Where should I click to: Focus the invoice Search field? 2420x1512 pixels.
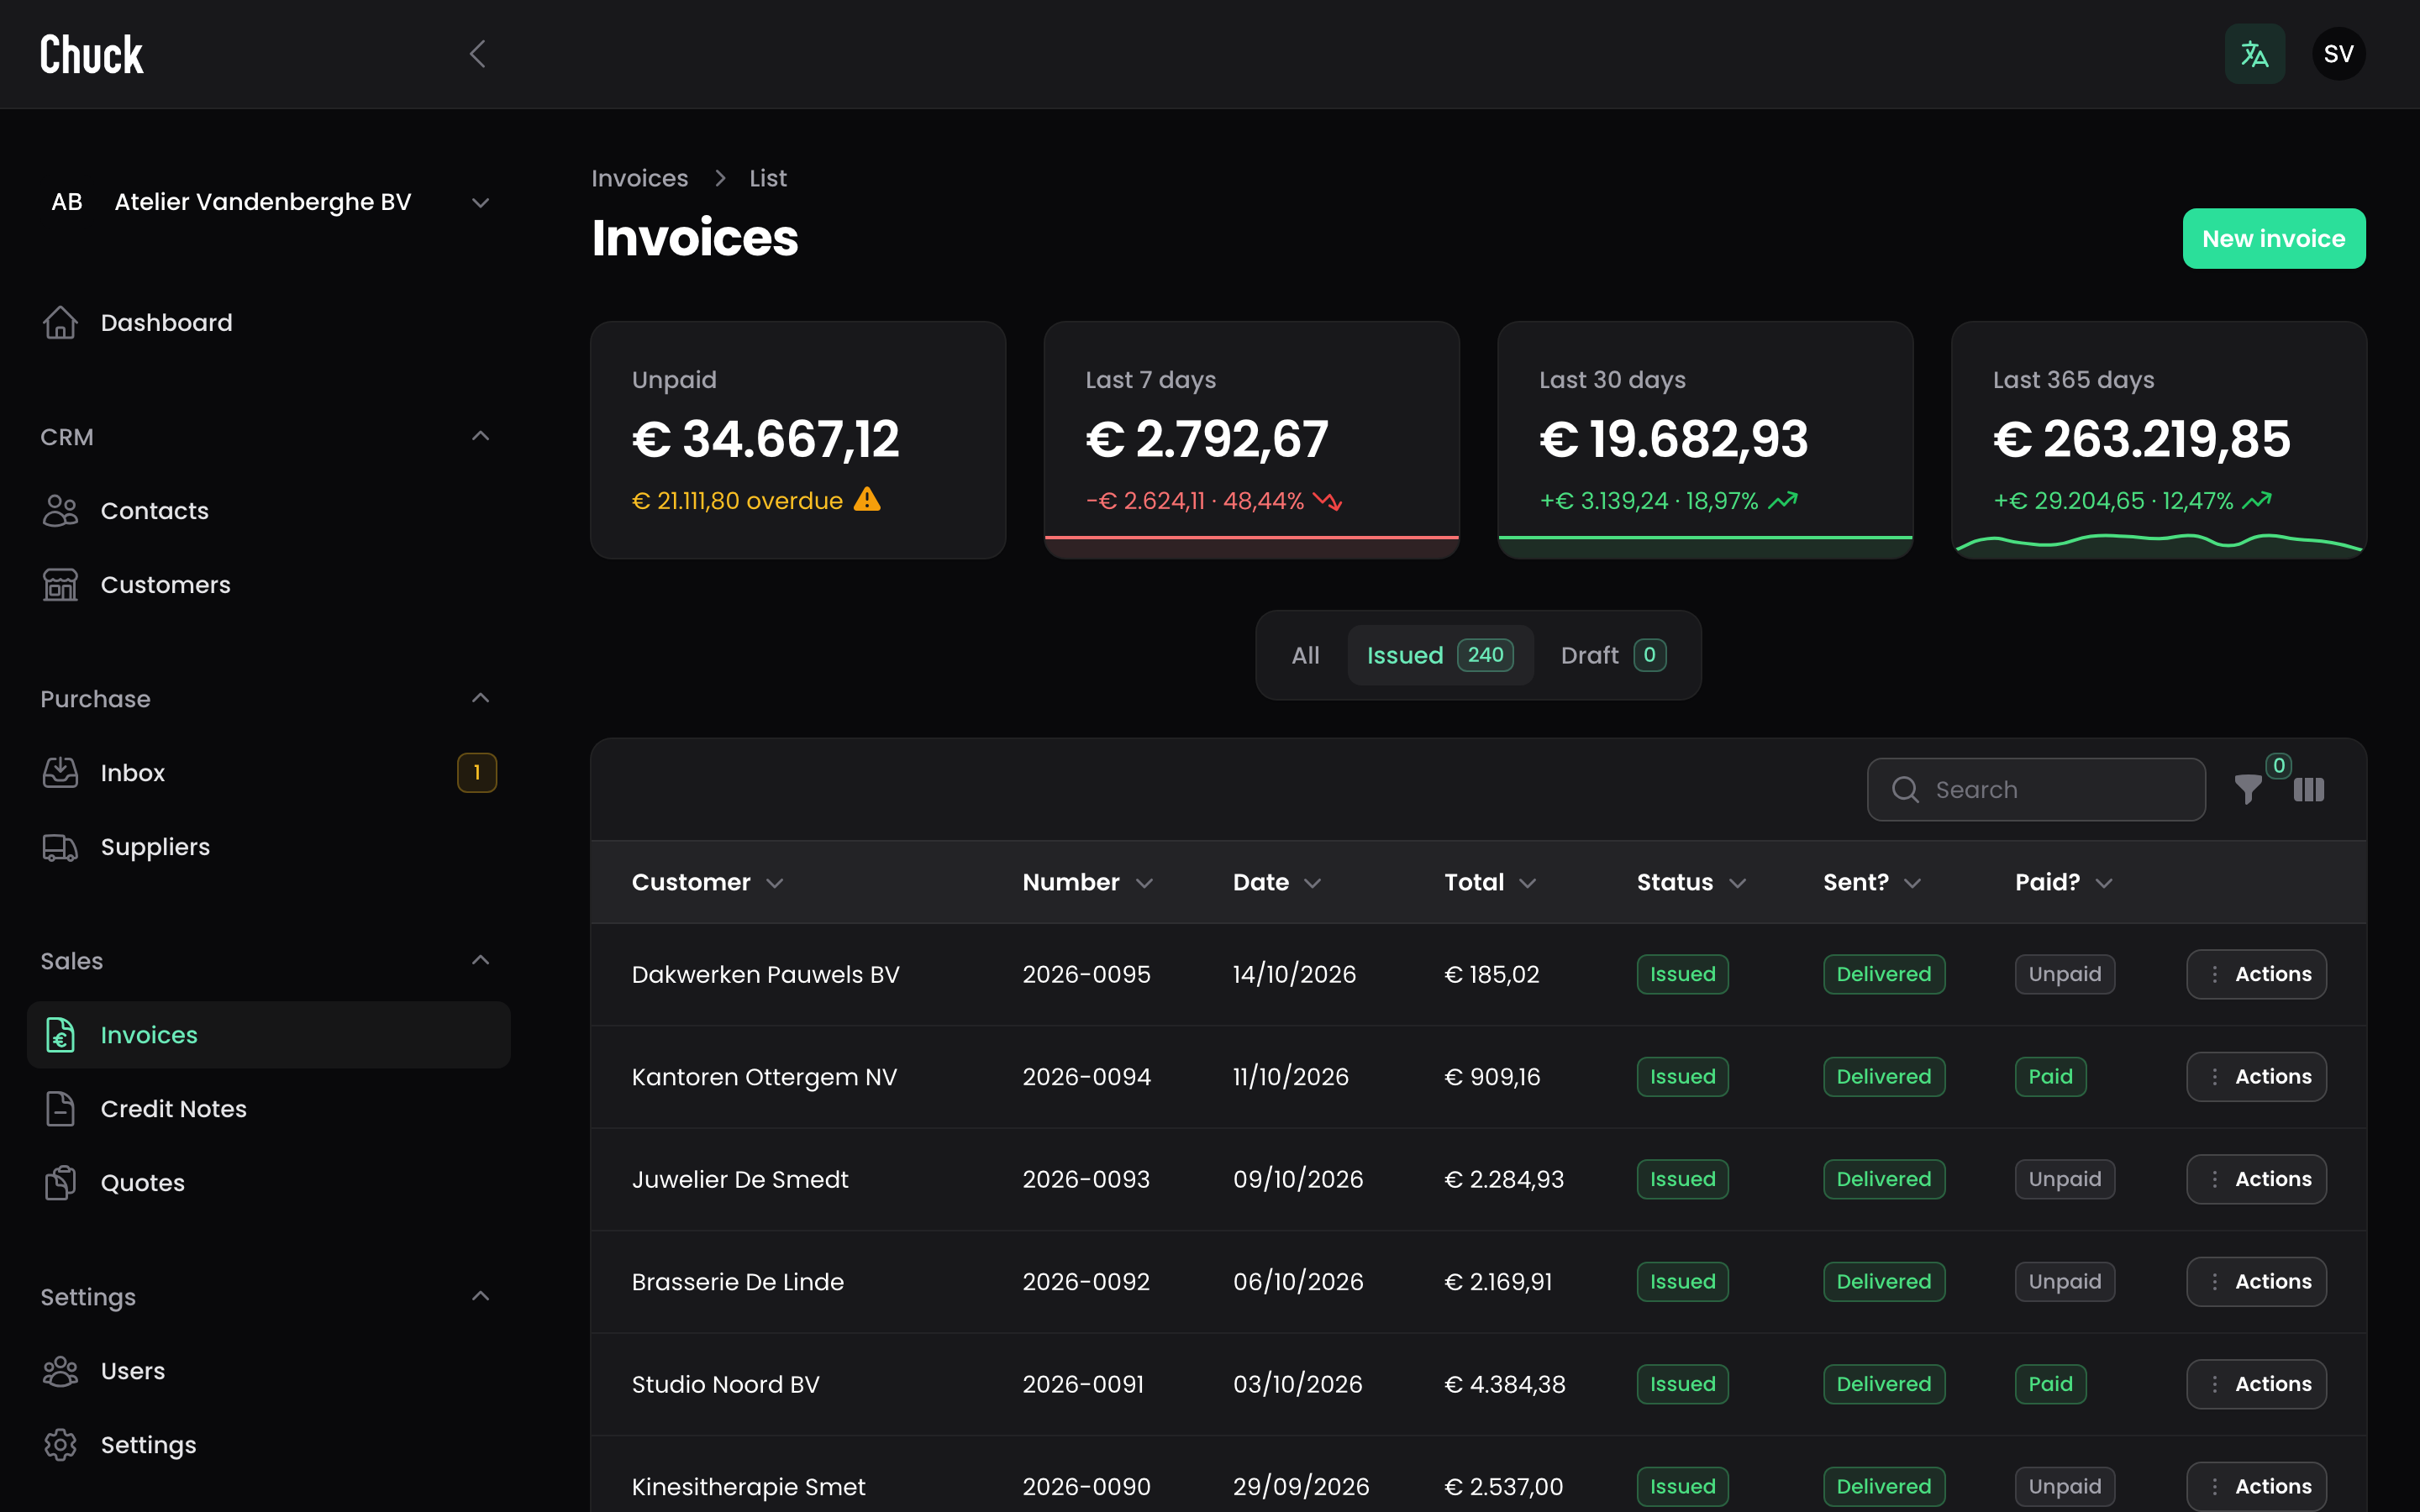point(2036,790)
